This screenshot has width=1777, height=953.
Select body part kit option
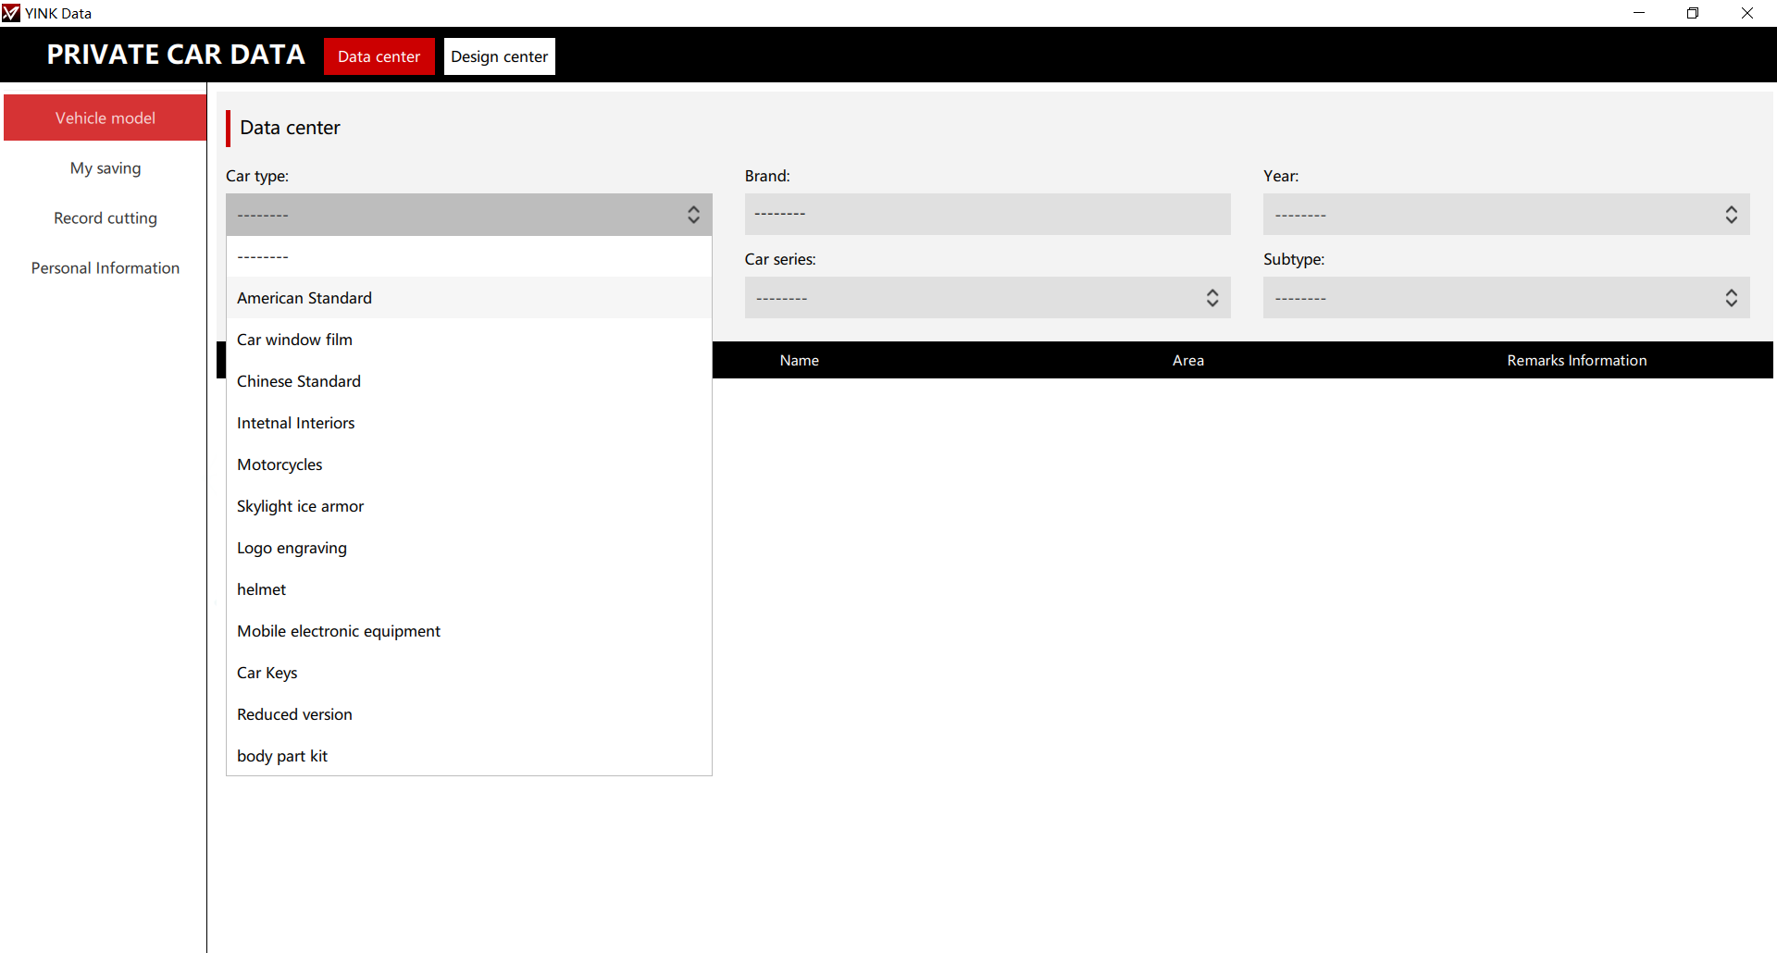(x=282, y=756)
